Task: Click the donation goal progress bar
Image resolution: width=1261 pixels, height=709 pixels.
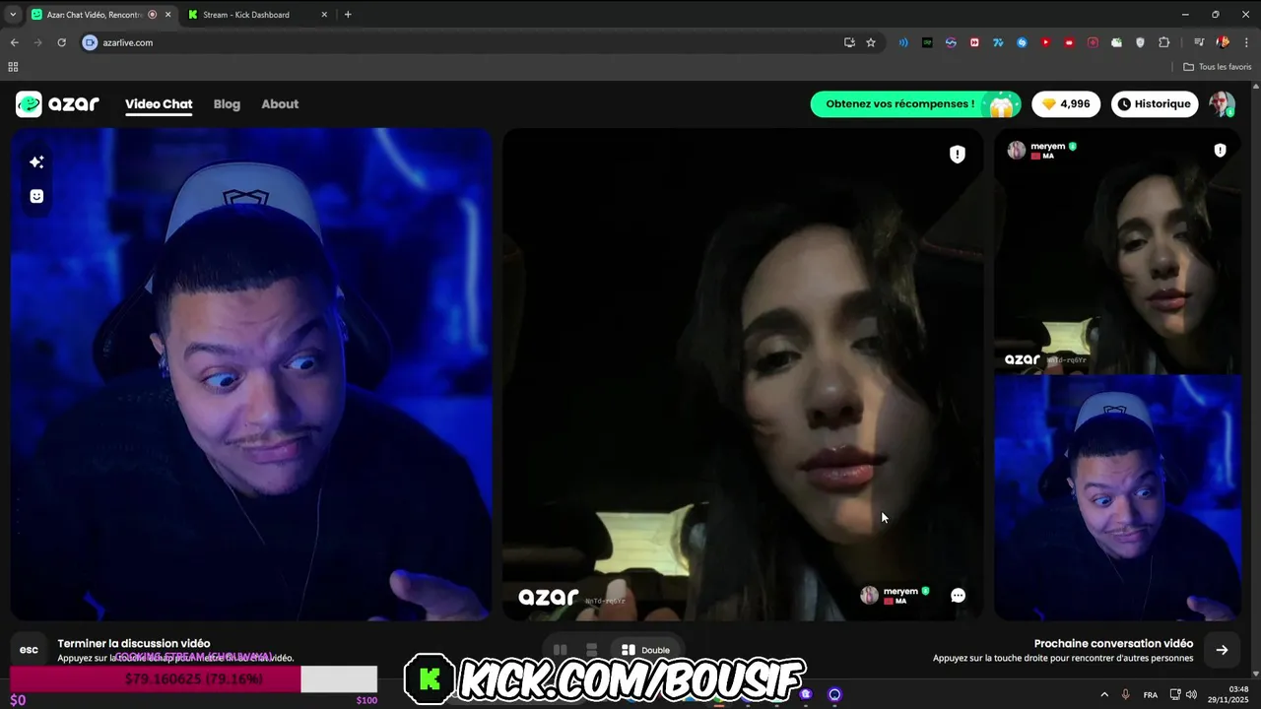Action: point(193,678)
